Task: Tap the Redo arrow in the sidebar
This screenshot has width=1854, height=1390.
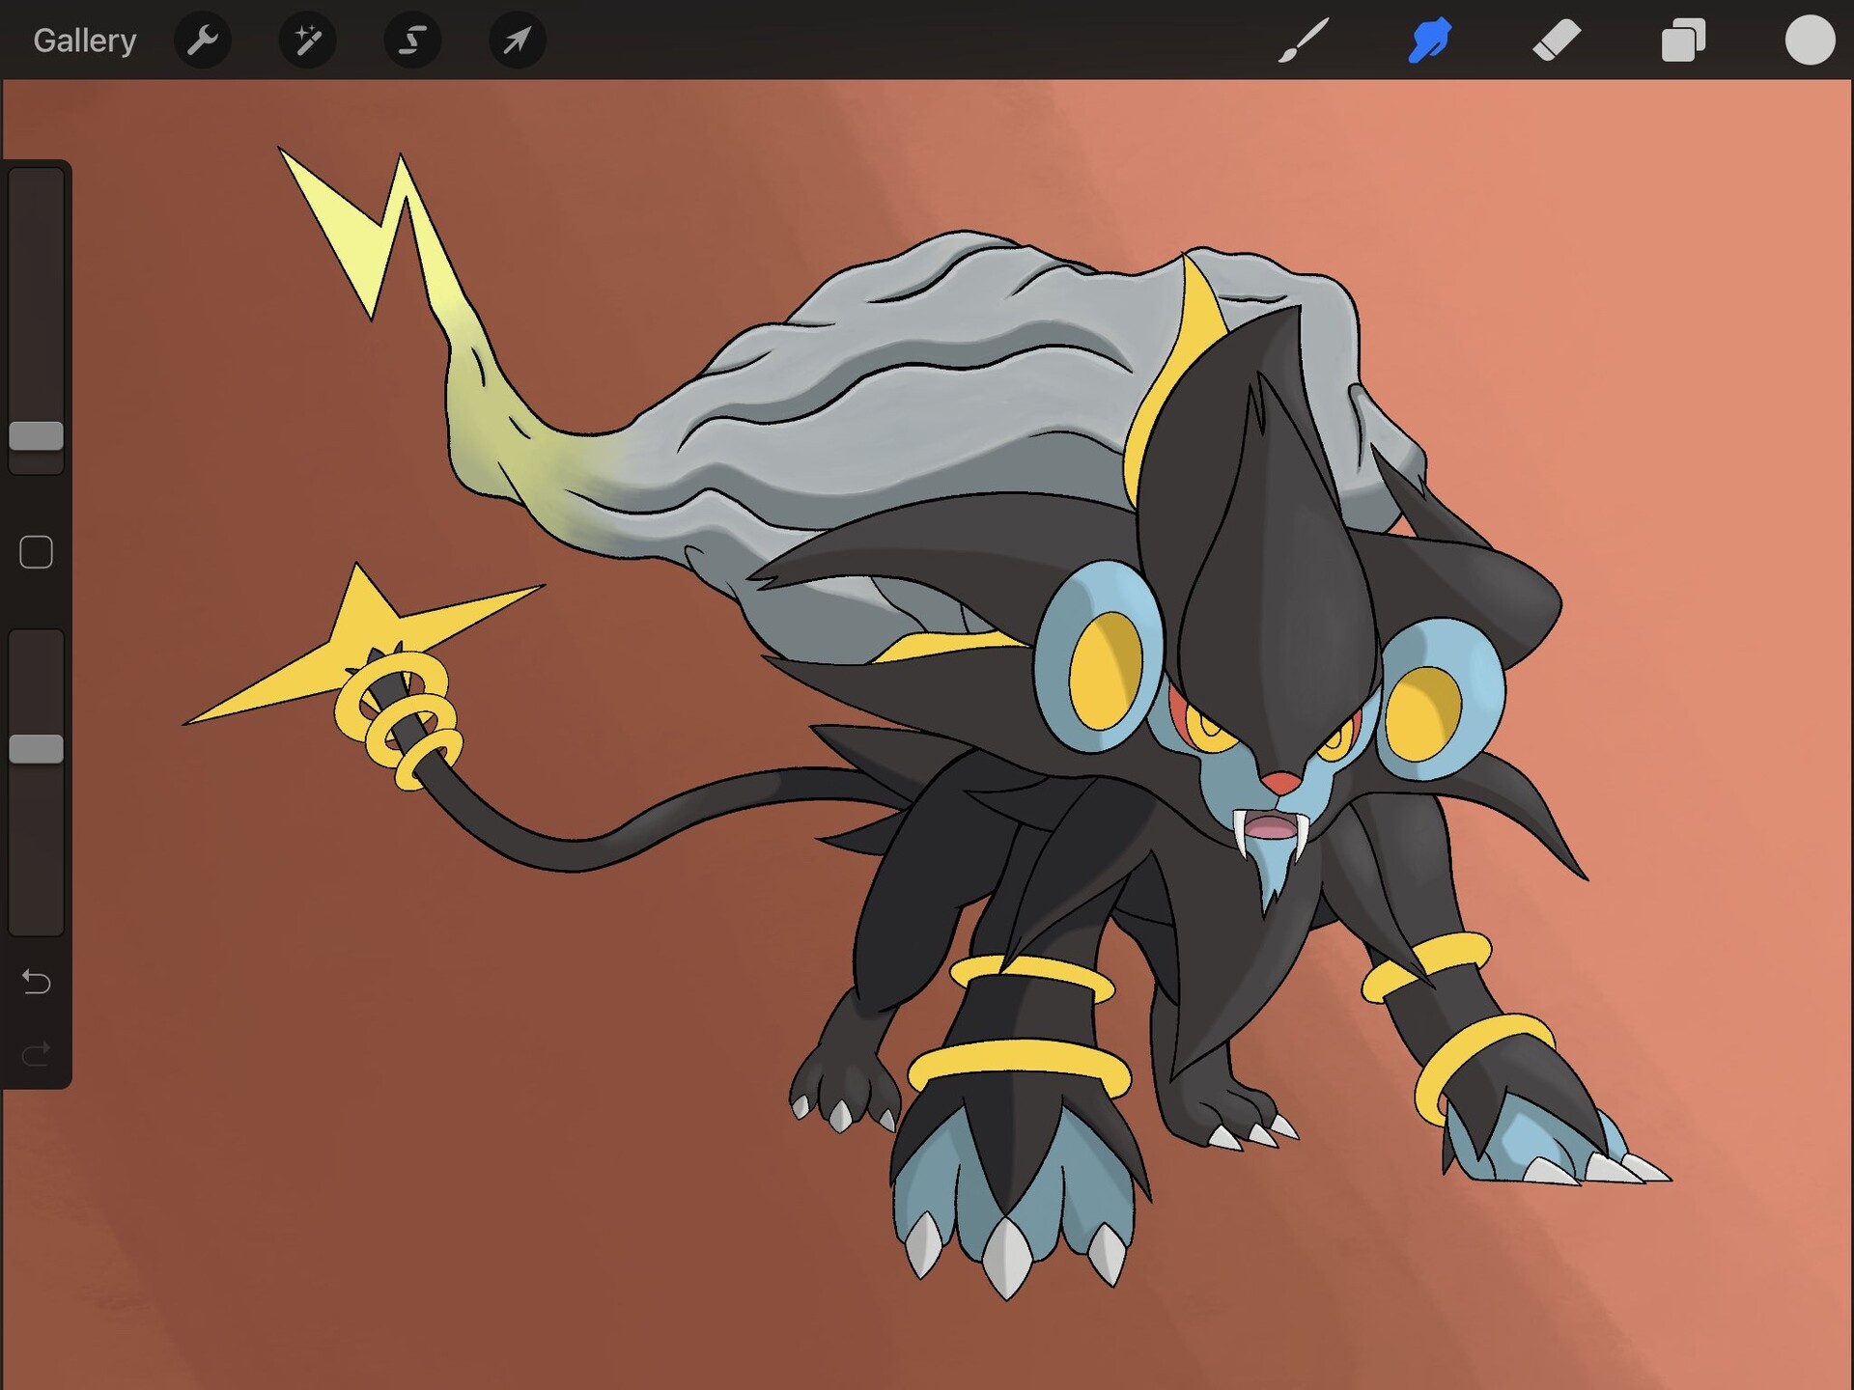Action: [37, 1052]
